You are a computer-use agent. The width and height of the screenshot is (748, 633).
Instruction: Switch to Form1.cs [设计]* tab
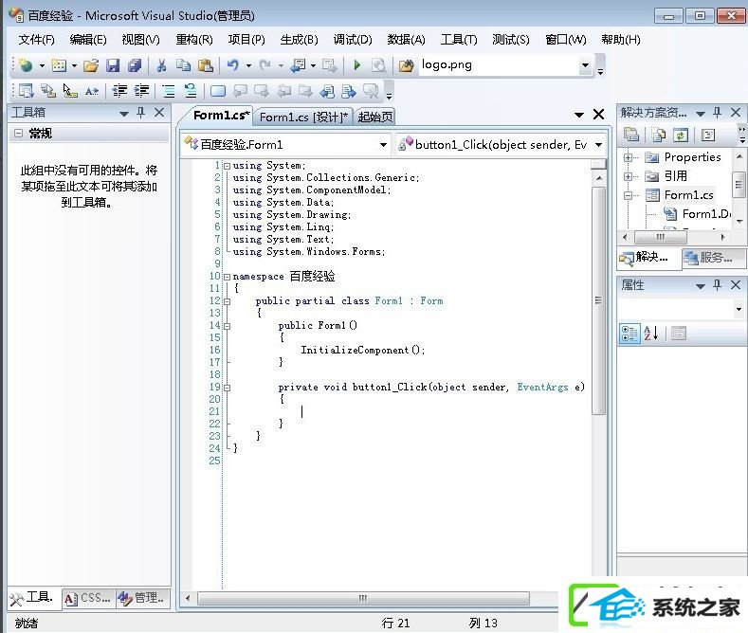[304, 117]
